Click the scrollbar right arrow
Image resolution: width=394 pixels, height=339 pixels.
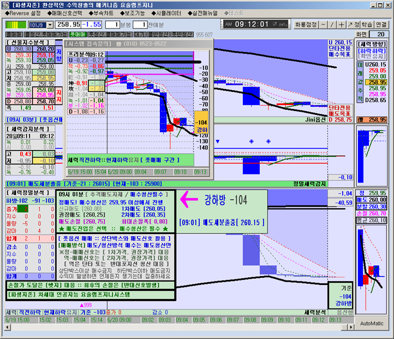[350, 327]
